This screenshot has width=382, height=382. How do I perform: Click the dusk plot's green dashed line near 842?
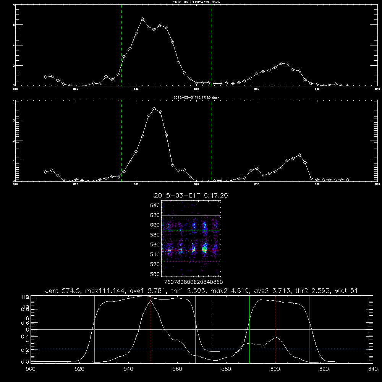pos(211,141)
